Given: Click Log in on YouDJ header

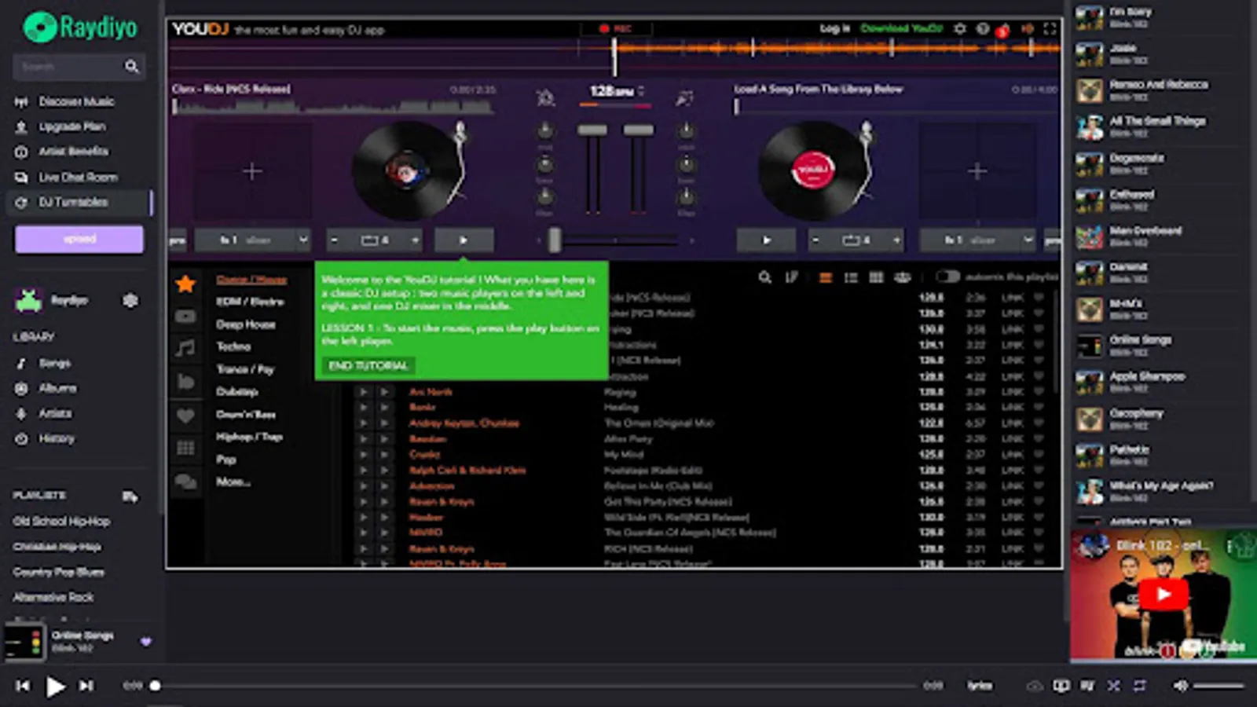Looking at the screenshot, I should pos(835,28).
